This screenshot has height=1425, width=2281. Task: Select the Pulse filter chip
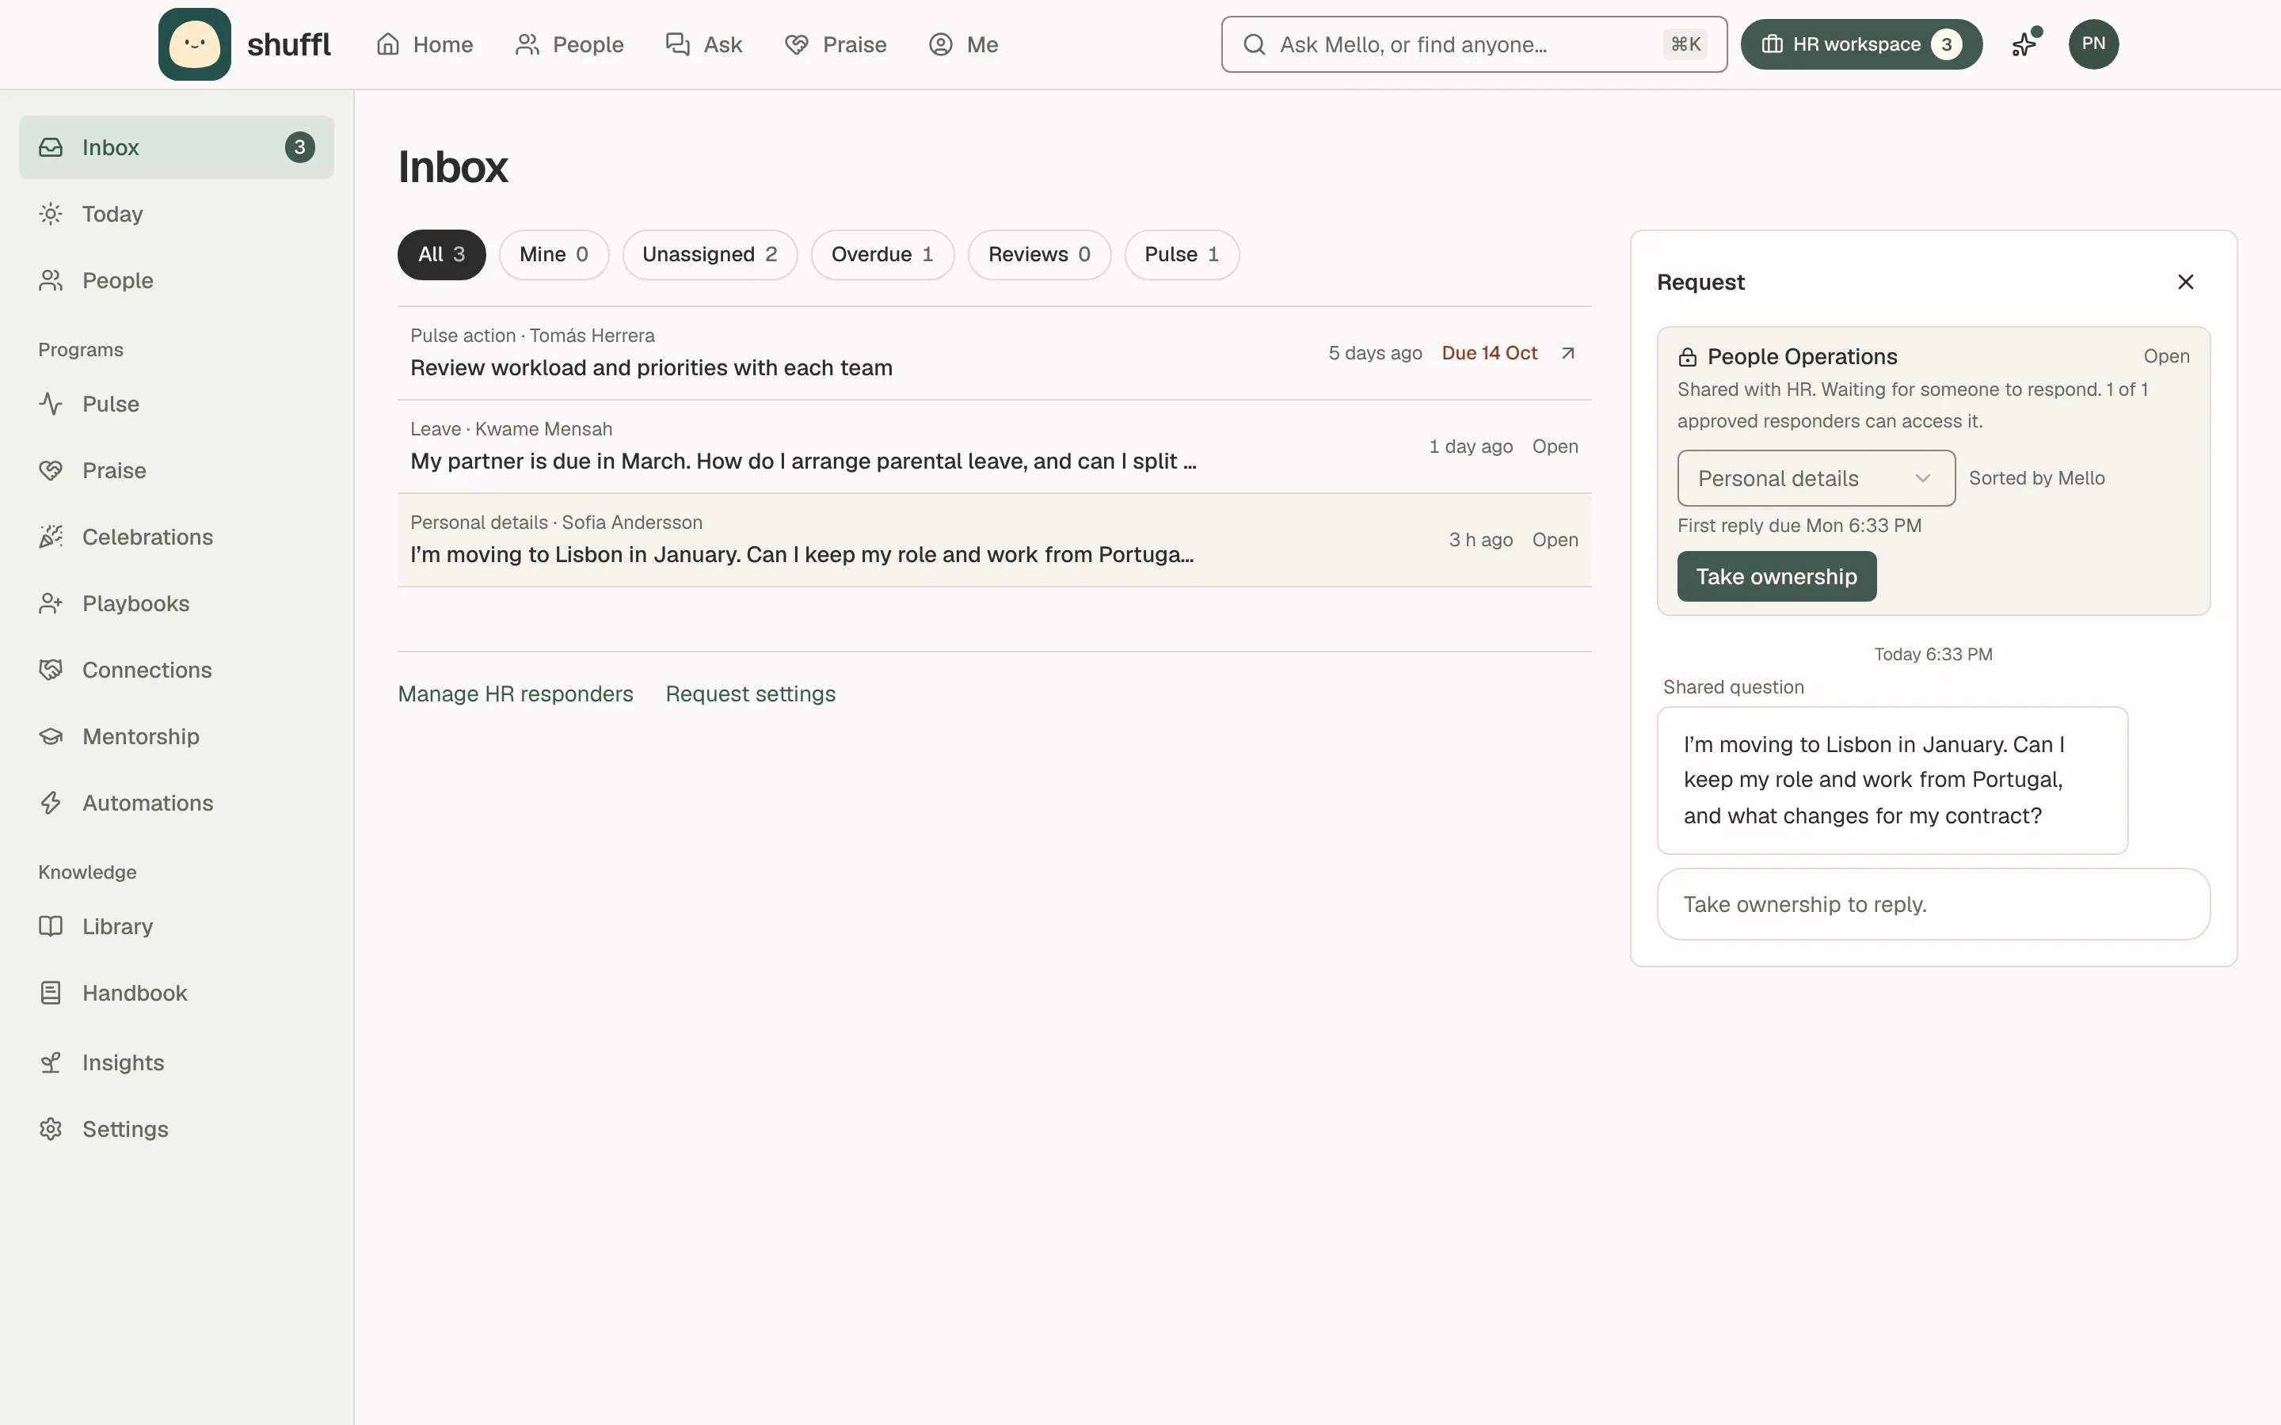coord(1181,254)
